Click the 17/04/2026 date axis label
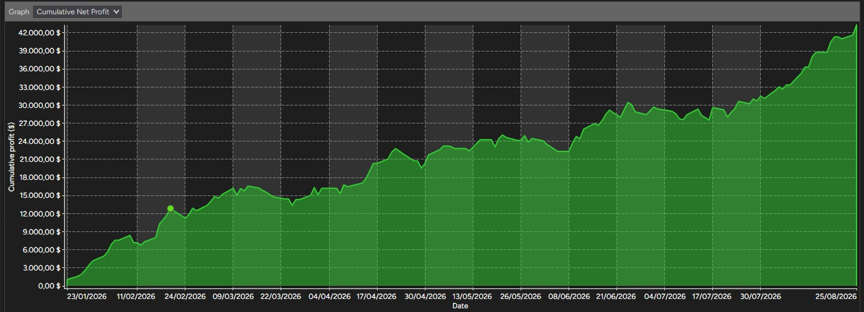The width and height of the screenshot is (864, 312). 376,296
